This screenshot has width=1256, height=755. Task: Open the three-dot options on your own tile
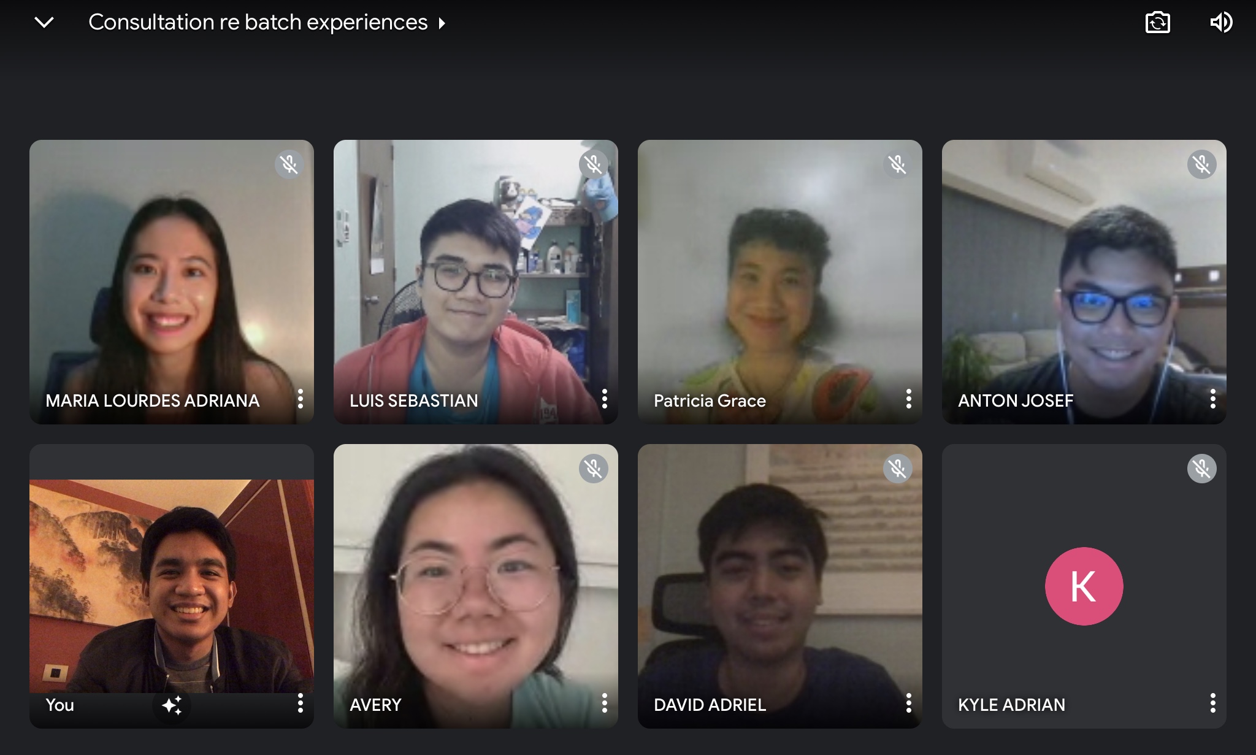(x=300, y=703)
